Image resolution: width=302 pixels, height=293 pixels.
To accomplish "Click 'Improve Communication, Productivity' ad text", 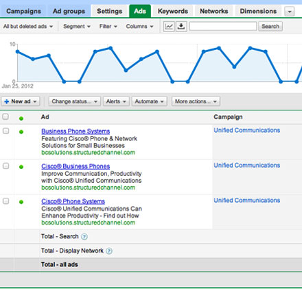I will (91, 174).
